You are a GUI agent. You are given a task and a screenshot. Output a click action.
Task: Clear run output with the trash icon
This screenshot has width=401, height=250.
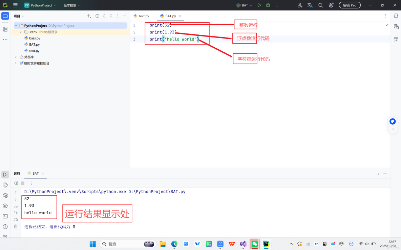click(x=16, y=227)
